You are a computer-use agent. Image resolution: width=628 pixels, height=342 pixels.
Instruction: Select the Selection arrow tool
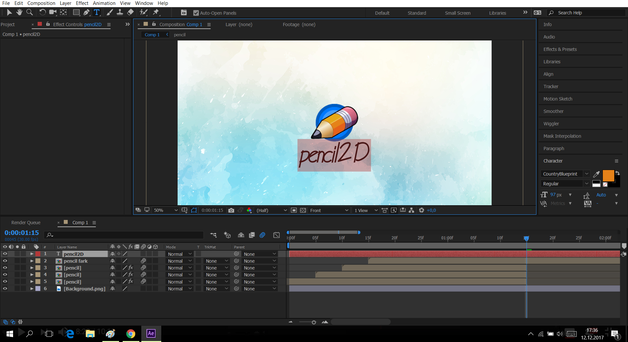coord(9,12)
